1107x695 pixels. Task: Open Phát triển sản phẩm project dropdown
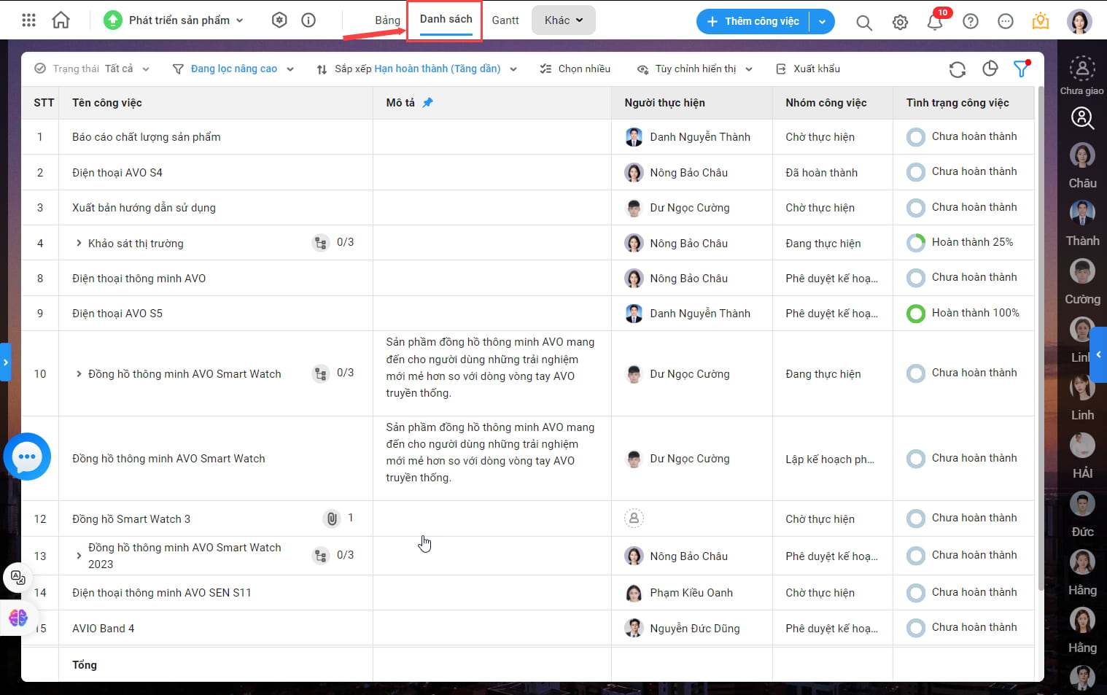(x=174, y=20)
